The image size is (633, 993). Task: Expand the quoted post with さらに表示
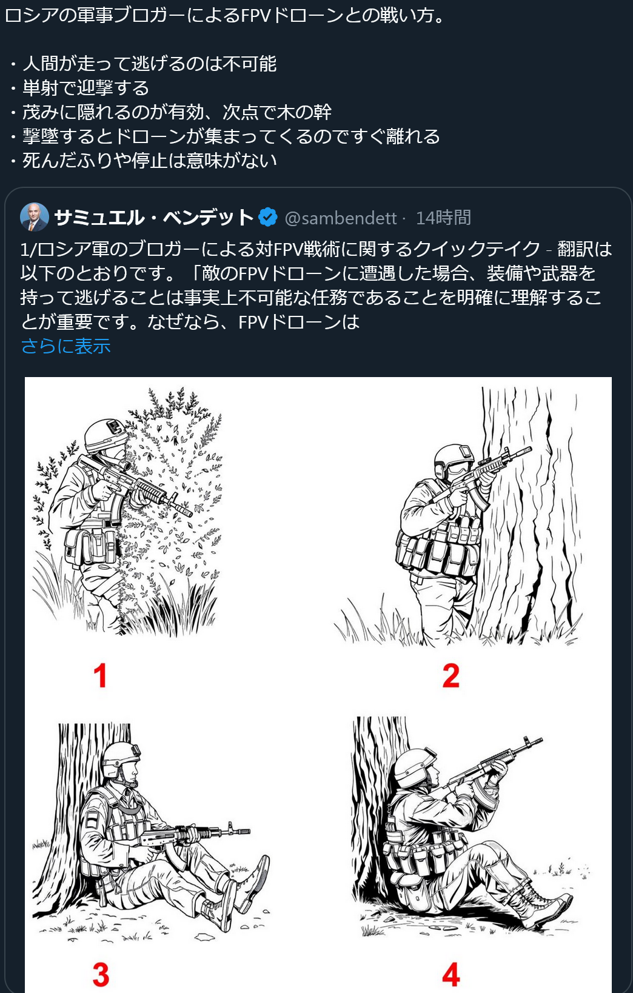[x=65, y=346]
